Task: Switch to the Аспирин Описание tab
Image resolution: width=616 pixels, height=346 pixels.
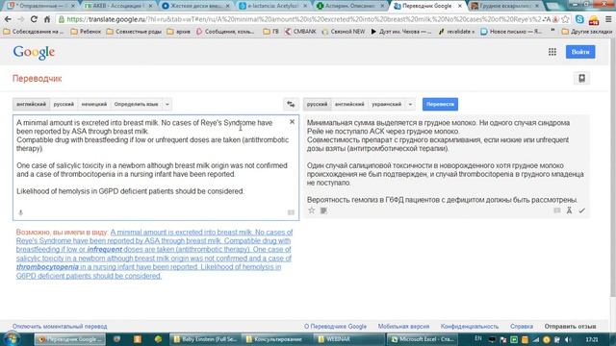Action: pos(350,6)
